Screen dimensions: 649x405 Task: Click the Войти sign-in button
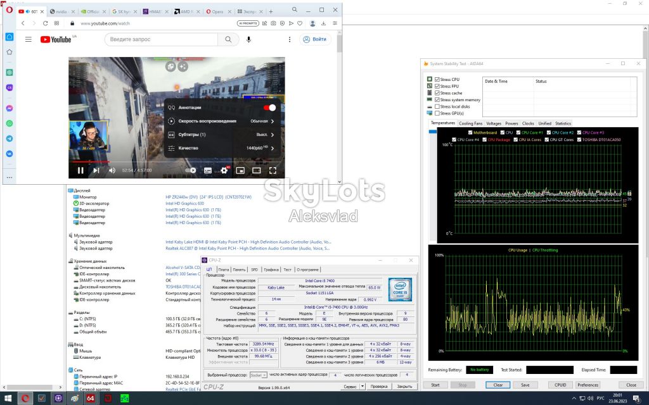(x=315, y=39)
